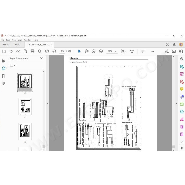Toggle Page Thumbnails panel icon

(x=4, y=68)
